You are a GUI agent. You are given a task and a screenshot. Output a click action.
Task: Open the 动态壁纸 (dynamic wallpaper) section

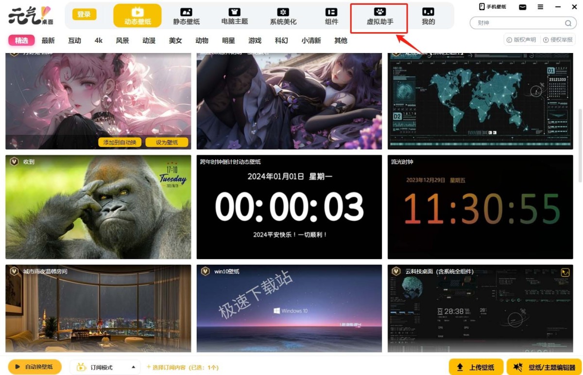tap(137, 16)
